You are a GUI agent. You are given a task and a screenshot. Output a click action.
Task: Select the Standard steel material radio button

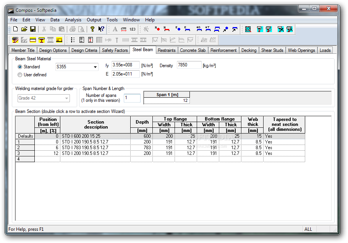[20, 67]
